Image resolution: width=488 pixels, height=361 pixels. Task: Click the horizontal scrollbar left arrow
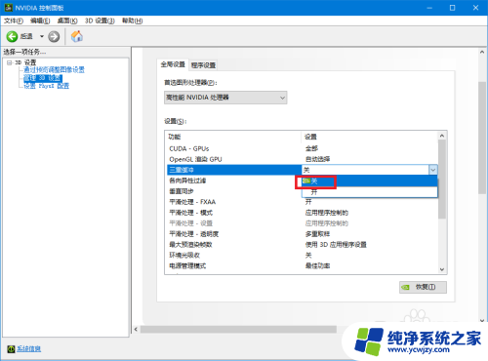pos(136,330)
